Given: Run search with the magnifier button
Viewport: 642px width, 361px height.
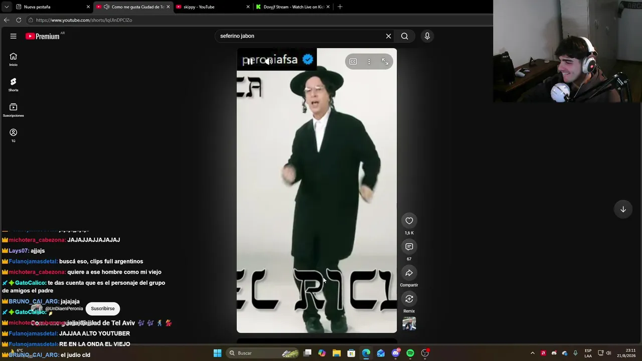Looking at the screenshot, I should [404, 36].
